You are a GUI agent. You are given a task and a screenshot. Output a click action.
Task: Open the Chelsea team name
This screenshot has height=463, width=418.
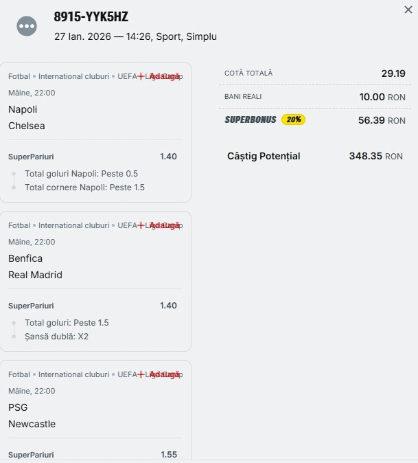(x=26, y=126)
